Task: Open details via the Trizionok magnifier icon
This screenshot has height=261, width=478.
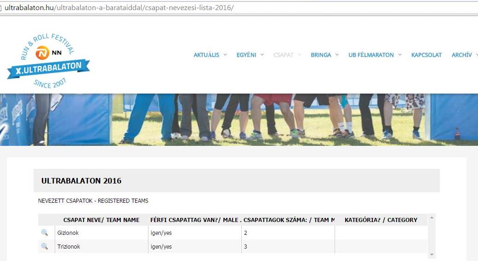Action: click(x=45, y=246)
